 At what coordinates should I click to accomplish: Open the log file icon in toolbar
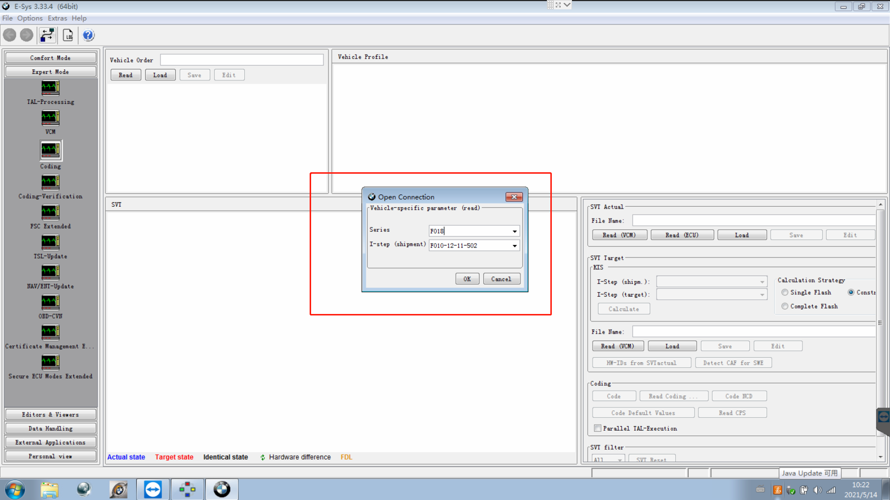click(68, 35)
